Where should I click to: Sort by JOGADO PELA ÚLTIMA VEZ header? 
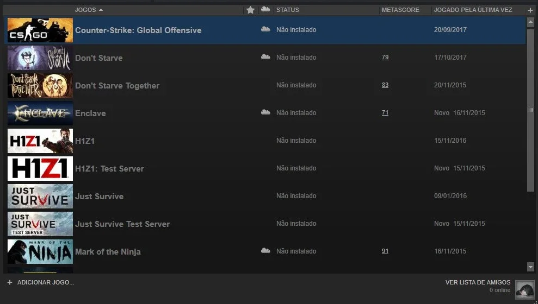(x=473, y=10)
